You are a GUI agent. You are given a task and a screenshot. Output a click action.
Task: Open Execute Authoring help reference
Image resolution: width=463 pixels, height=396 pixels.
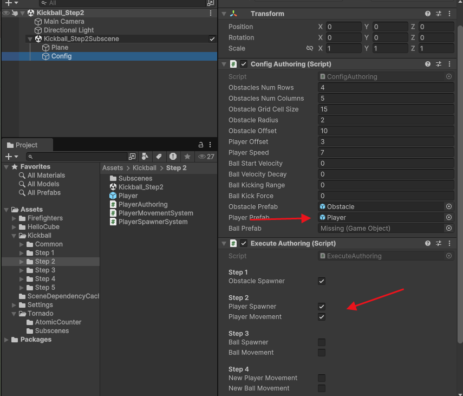(x=428, y=243)
